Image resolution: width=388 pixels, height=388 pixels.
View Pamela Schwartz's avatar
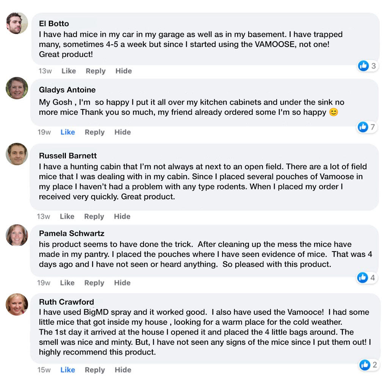17,235
